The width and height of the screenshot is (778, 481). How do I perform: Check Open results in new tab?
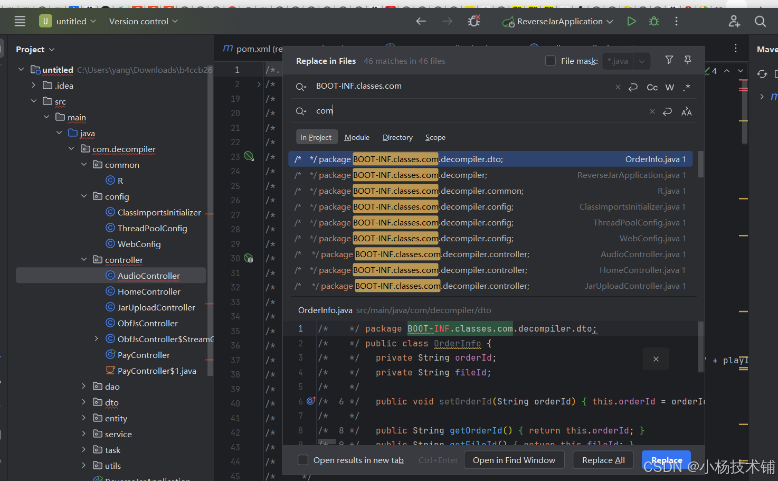303,460
